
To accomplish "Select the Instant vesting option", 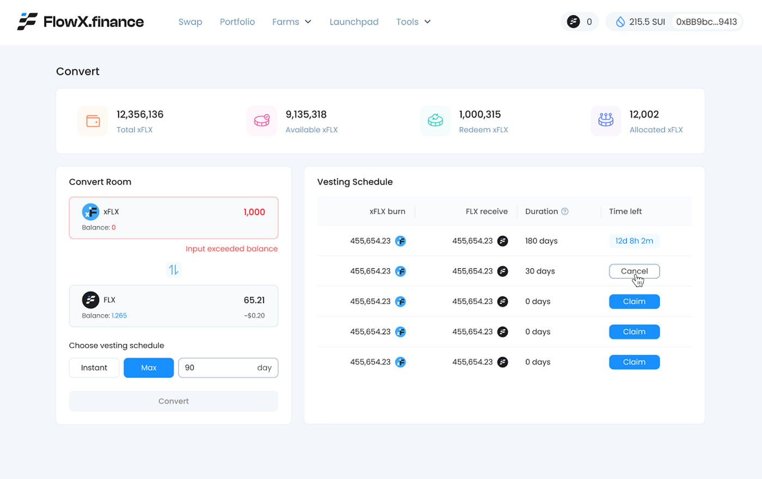I will pos(94,368).
